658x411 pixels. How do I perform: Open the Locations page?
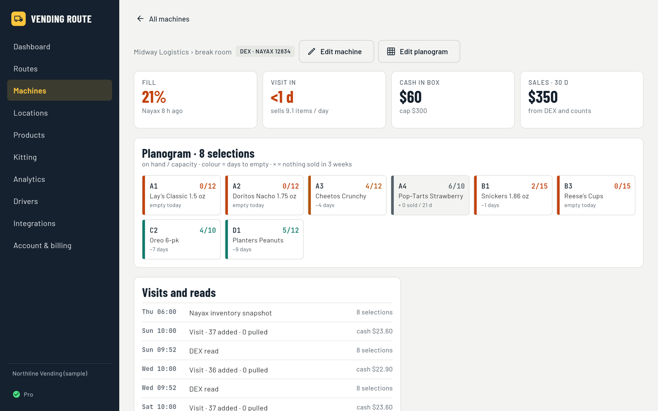(x=60, y=113)
